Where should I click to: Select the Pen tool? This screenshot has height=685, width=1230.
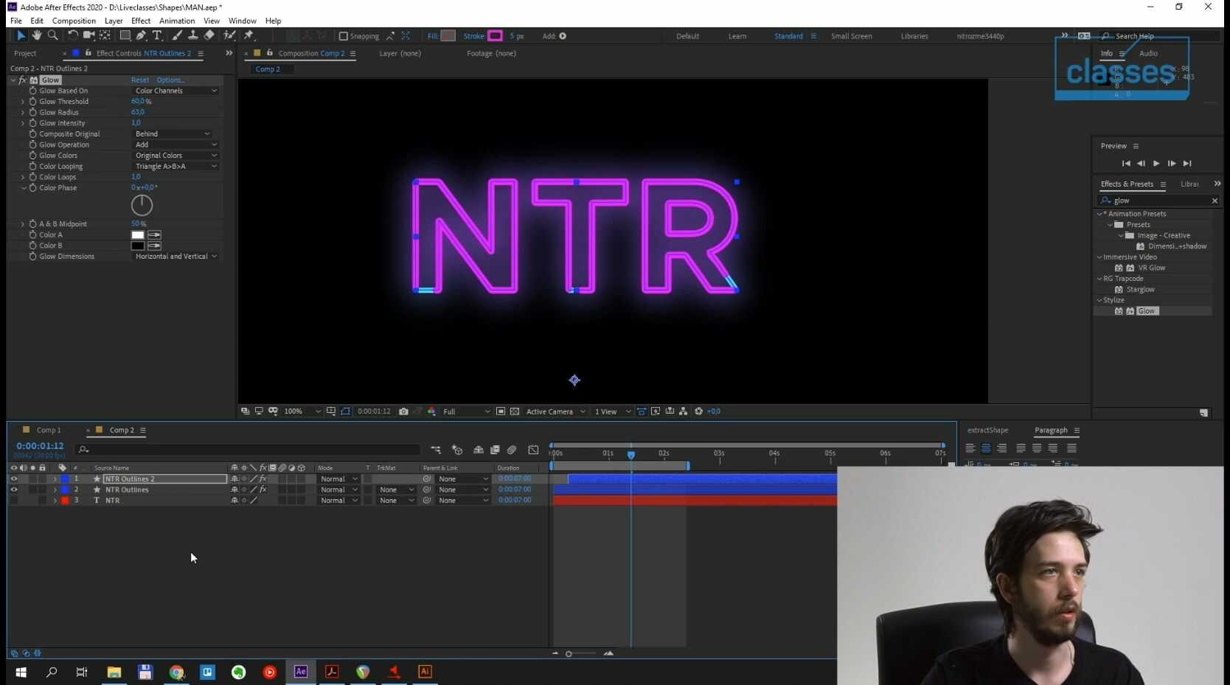141,35
